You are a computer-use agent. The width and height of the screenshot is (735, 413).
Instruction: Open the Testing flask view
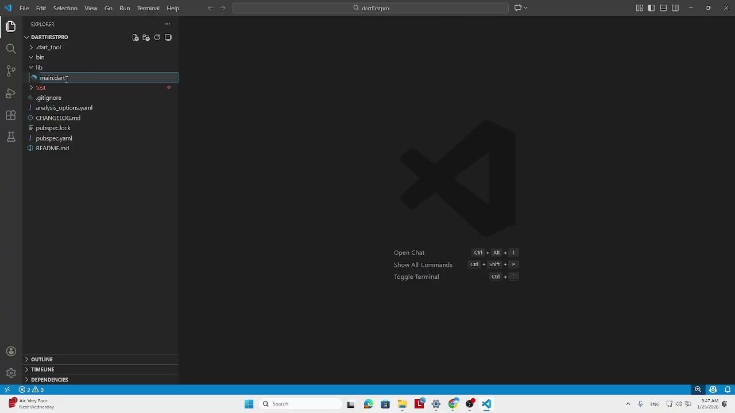[x=11, y=137]
